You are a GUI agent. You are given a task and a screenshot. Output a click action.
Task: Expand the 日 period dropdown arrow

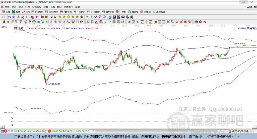[x=6, y=17]
